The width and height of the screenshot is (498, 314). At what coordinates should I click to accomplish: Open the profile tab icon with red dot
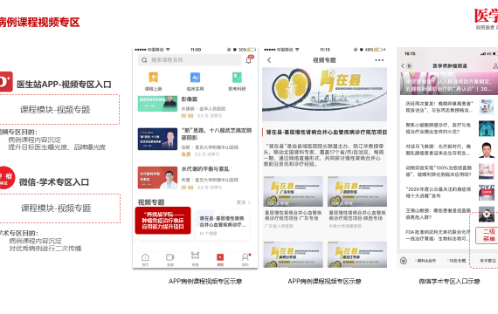click(x=246, y=257)
